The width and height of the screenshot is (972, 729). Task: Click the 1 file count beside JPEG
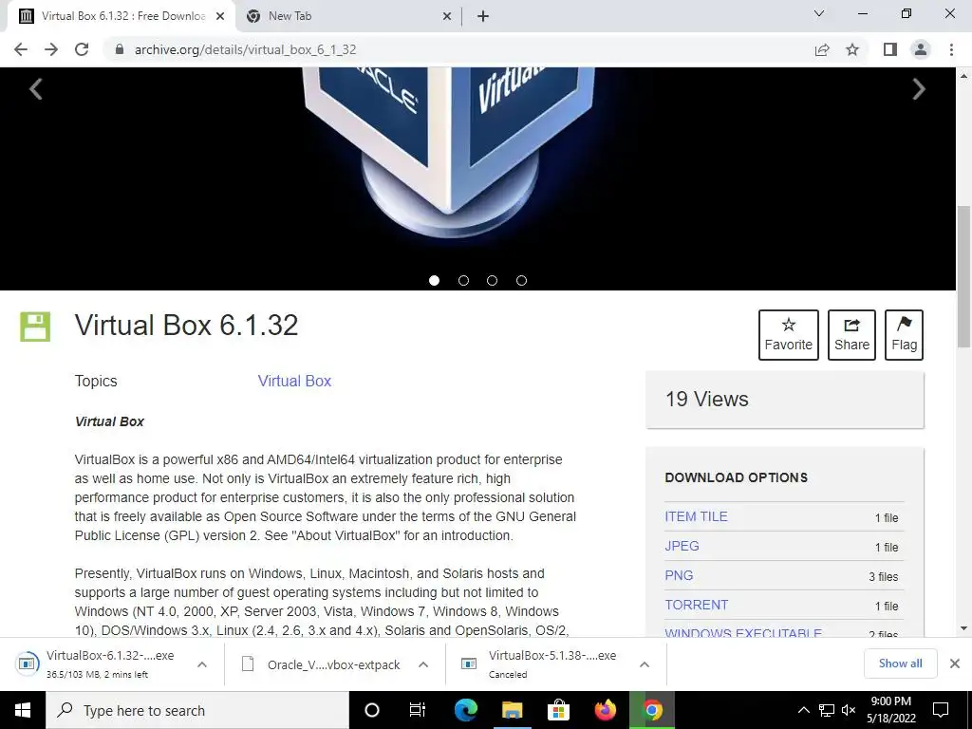pos(887,548)
